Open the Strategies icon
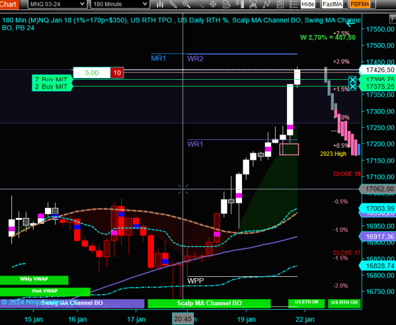The image size is (396, 325). tap(280, 4)
